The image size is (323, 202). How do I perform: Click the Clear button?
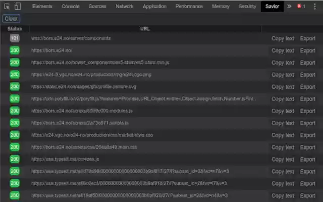[x=11, y=19]
